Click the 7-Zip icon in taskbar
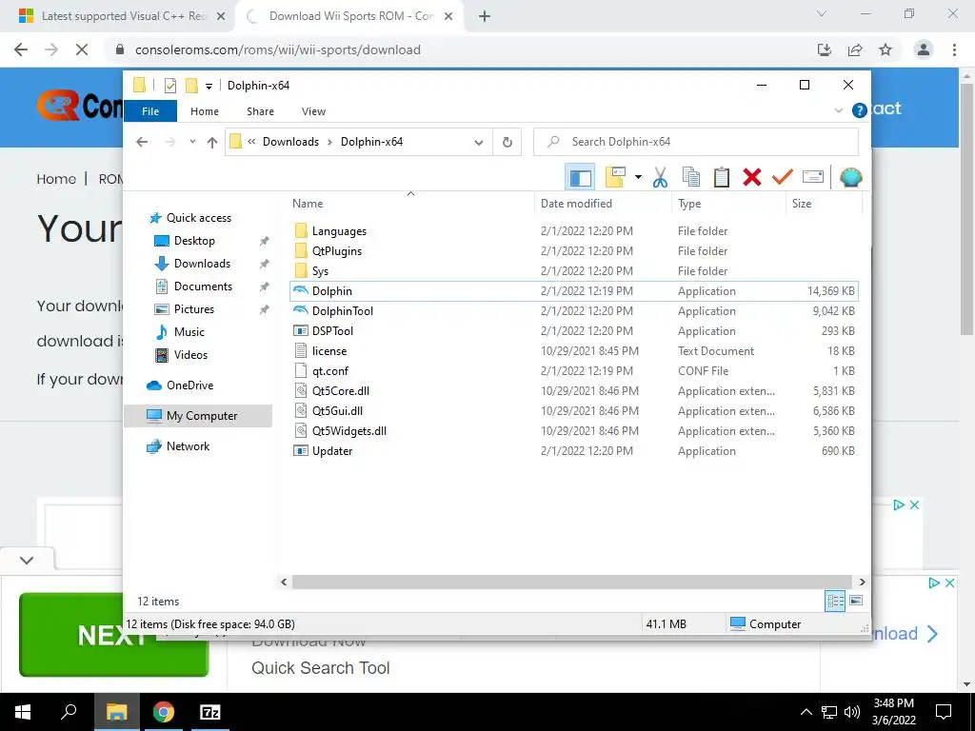The image size is (975, 731). coord(210,712)
